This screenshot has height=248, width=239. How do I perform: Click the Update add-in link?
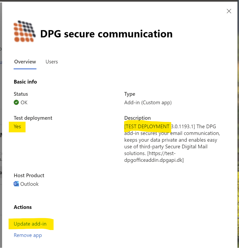pos(30,224)
